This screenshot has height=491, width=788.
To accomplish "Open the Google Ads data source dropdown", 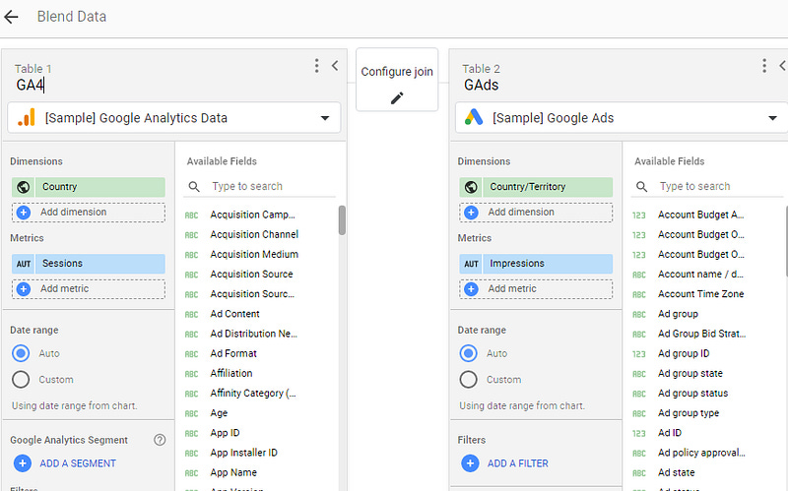I will click(x=772, y=118).
